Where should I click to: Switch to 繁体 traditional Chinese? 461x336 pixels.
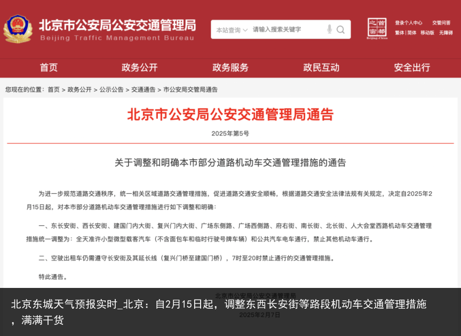pyautogui.click(x=399, y=33)
